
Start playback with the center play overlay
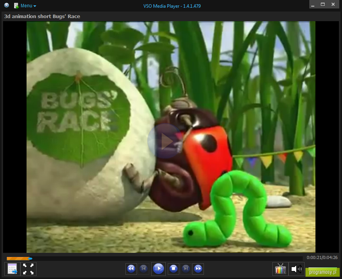pos(165,141)
